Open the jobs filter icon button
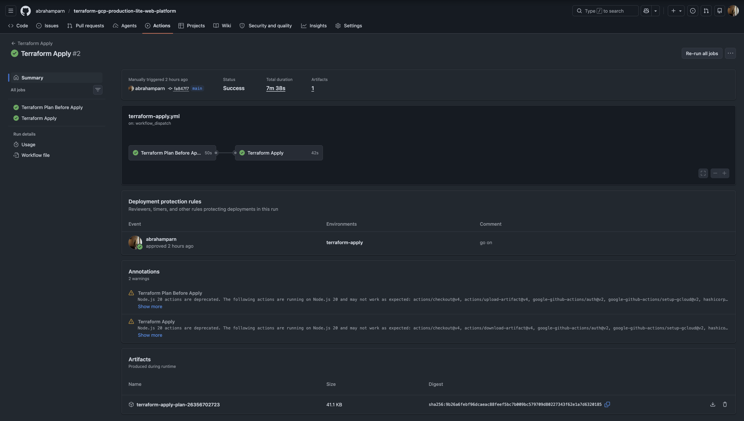The height and width of the screenshot is (421, 744). click(98, 90)
